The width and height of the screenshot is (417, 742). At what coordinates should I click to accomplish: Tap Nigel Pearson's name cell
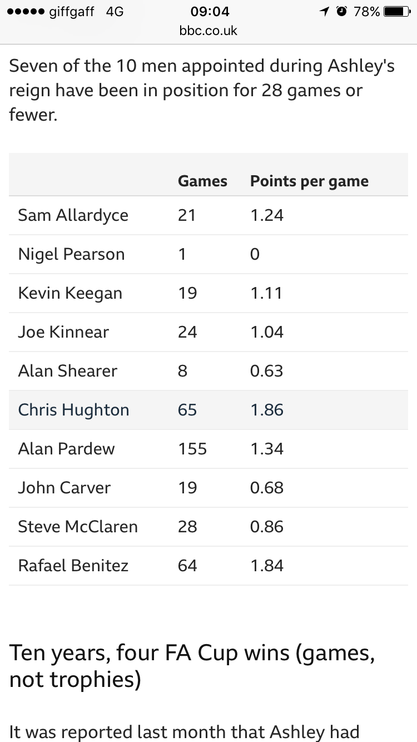[71, 254]
